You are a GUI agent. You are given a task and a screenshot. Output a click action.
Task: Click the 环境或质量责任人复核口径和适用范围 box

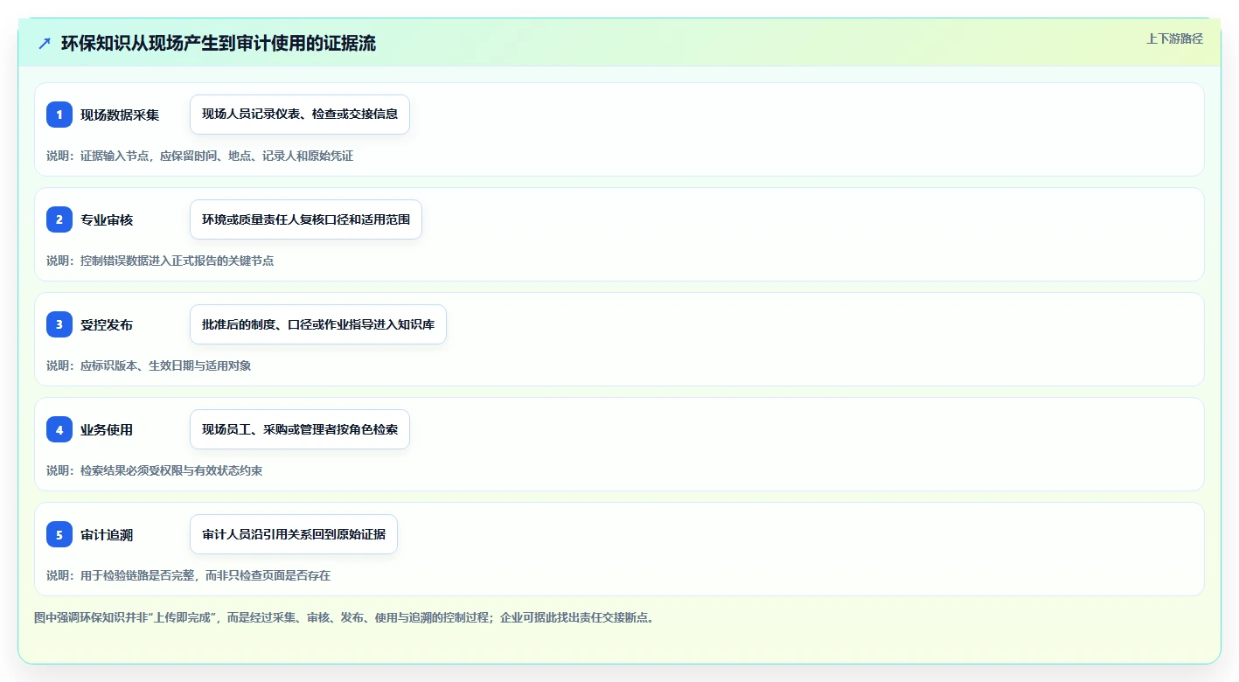tap(306, 219)
